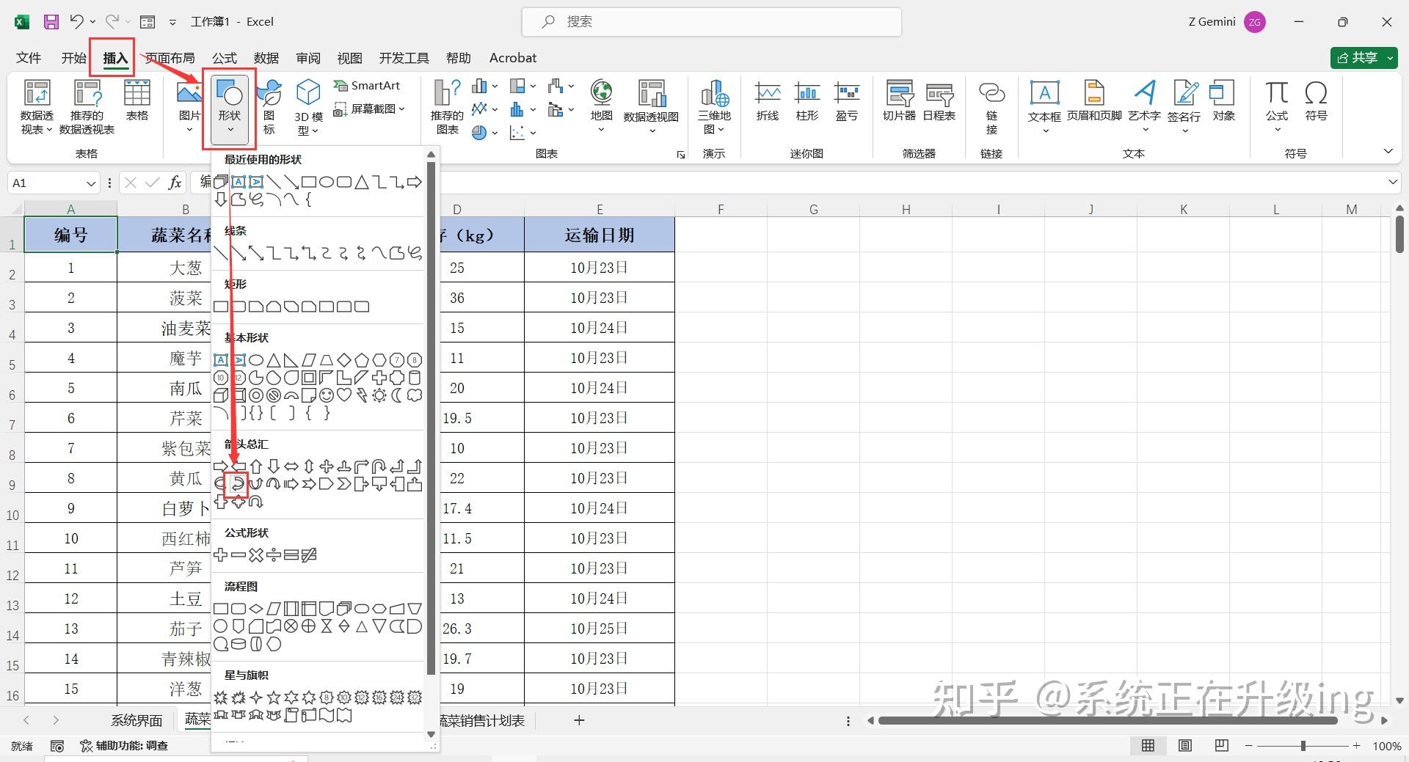Image resolution: width=1409 pixels, height=762 pixels.
Task: Insert a column sparkline (柱形)
Action: (807, 101)
